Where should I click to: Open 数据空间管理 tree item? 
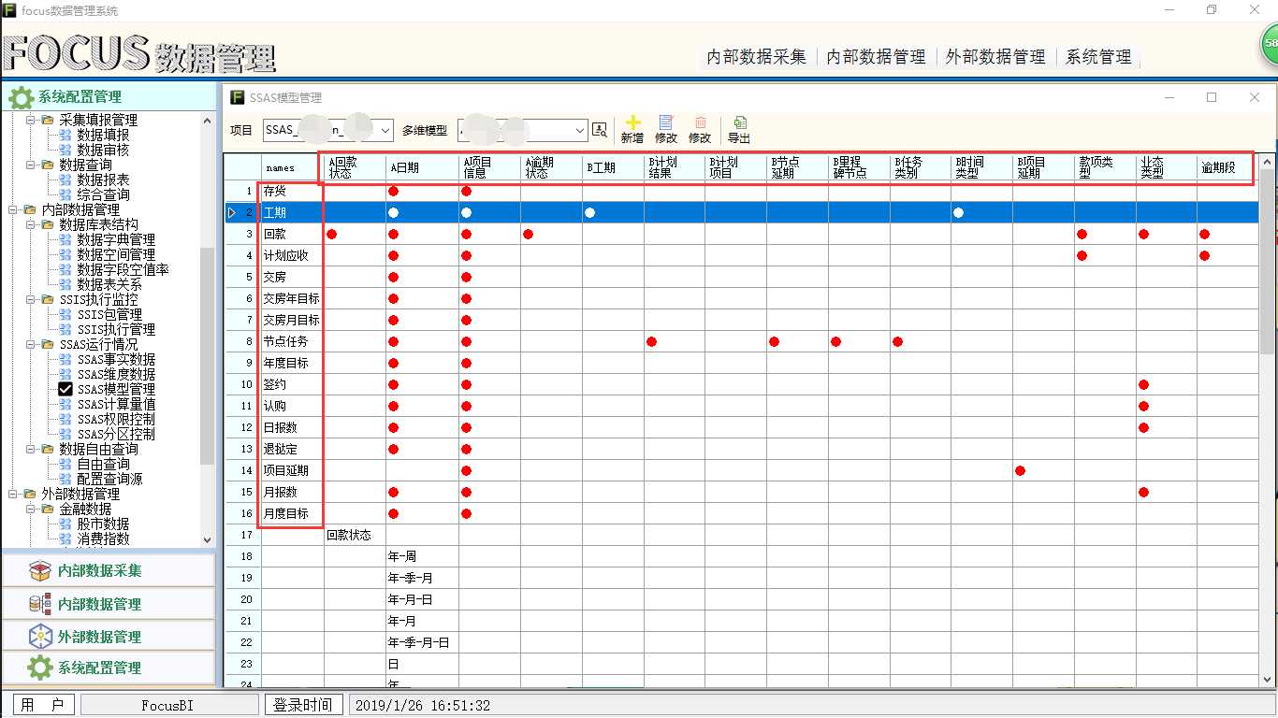pyautogui.click(x=116, y=254)
